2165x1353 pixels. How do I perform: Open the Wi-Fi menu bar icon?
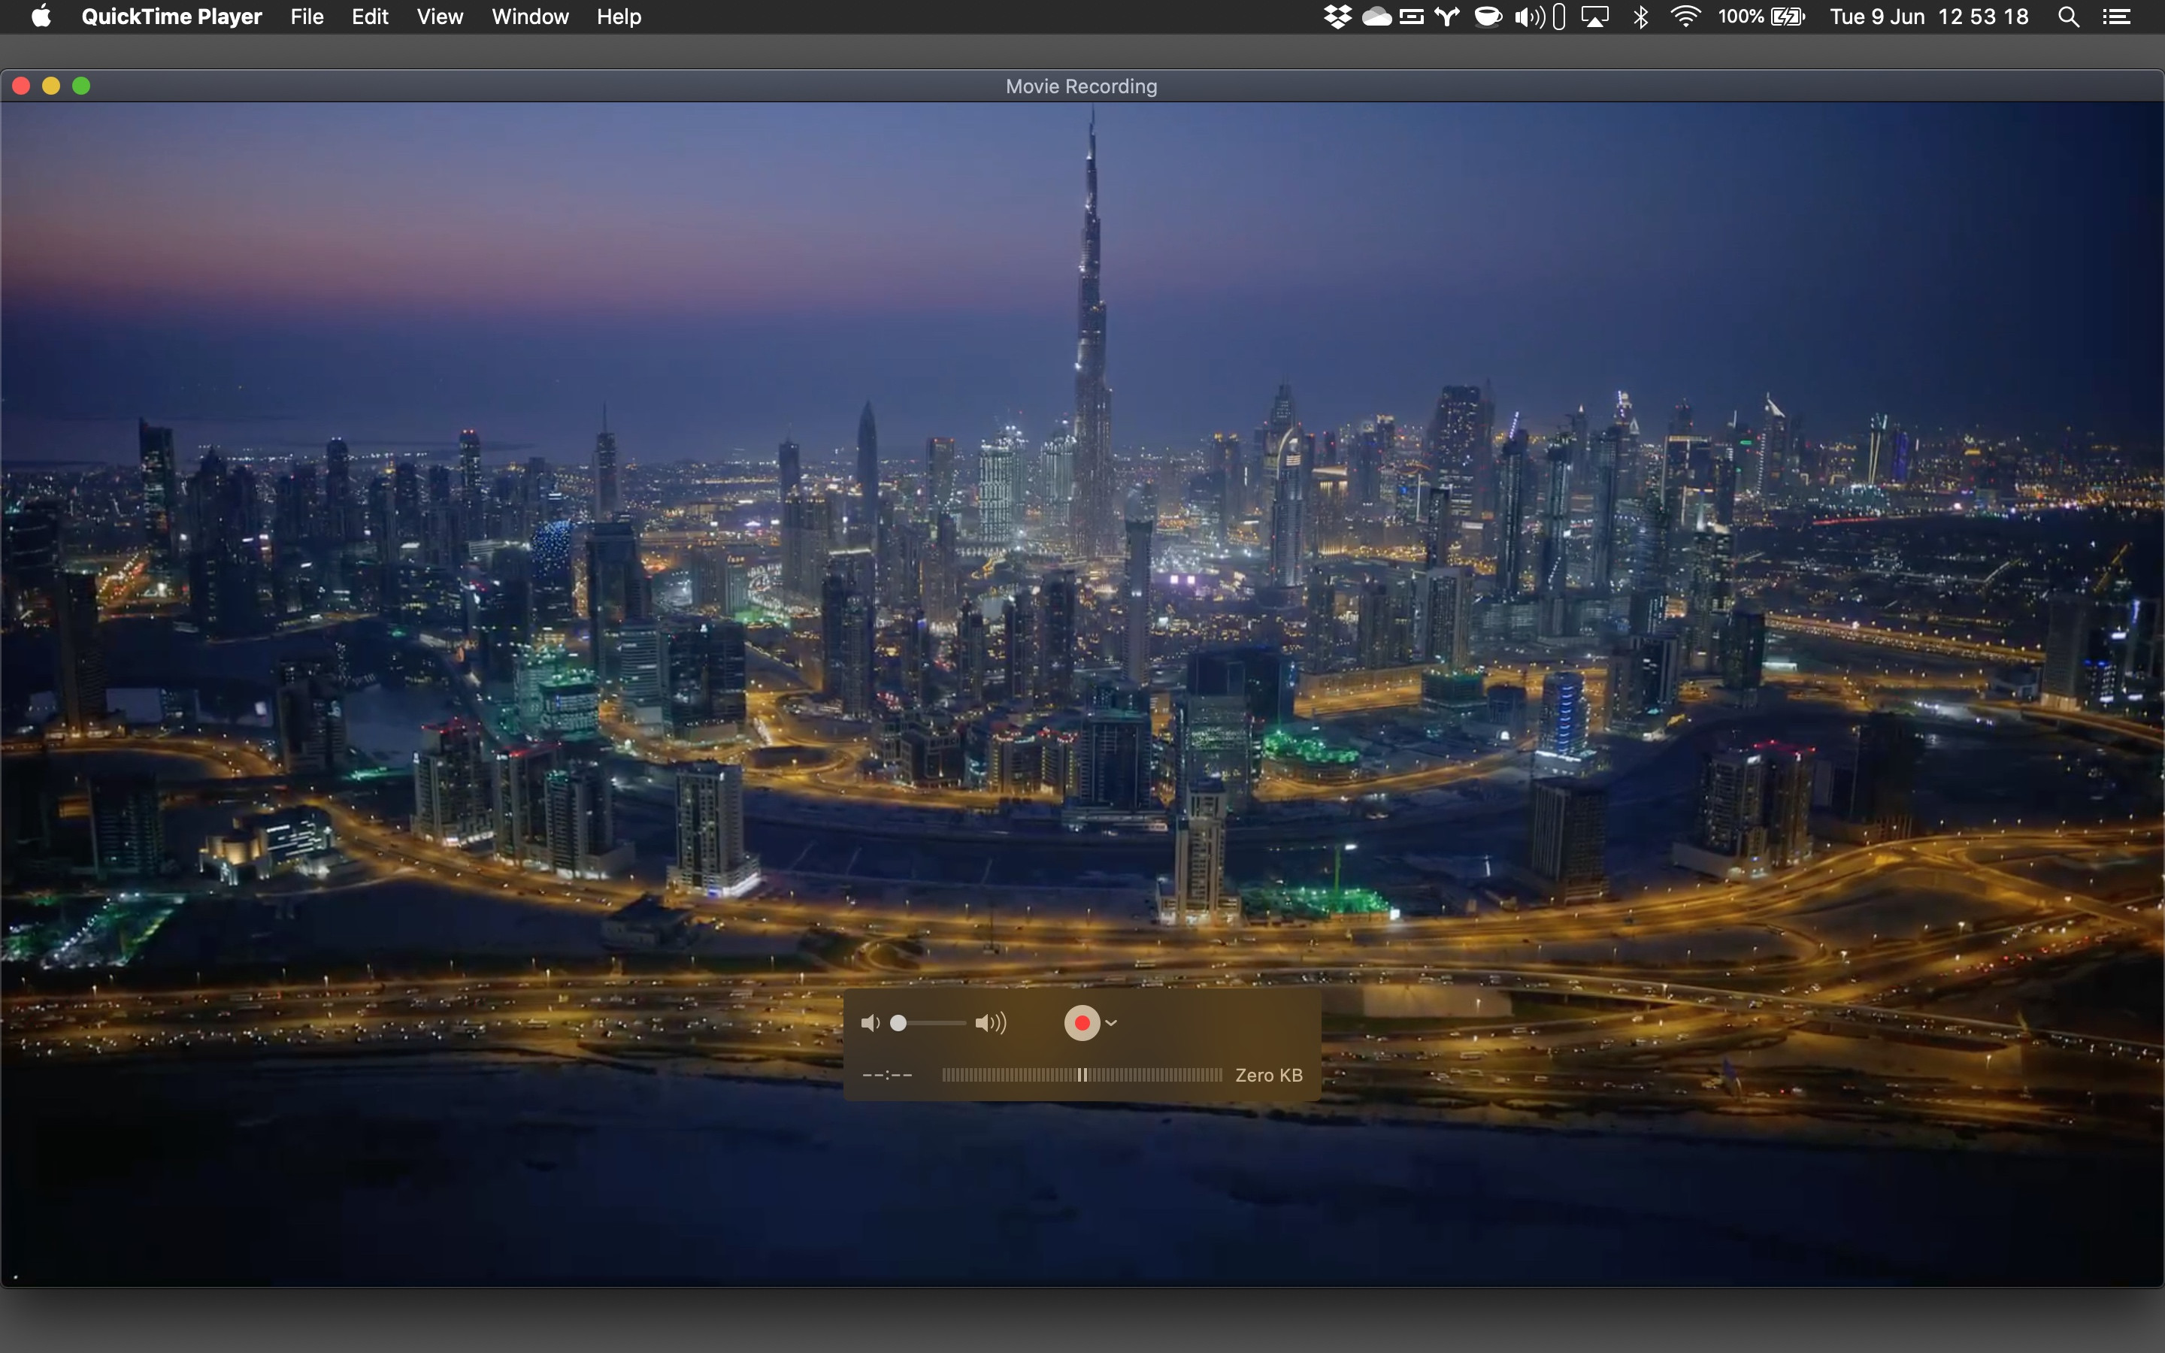[x=1685, y=16]
